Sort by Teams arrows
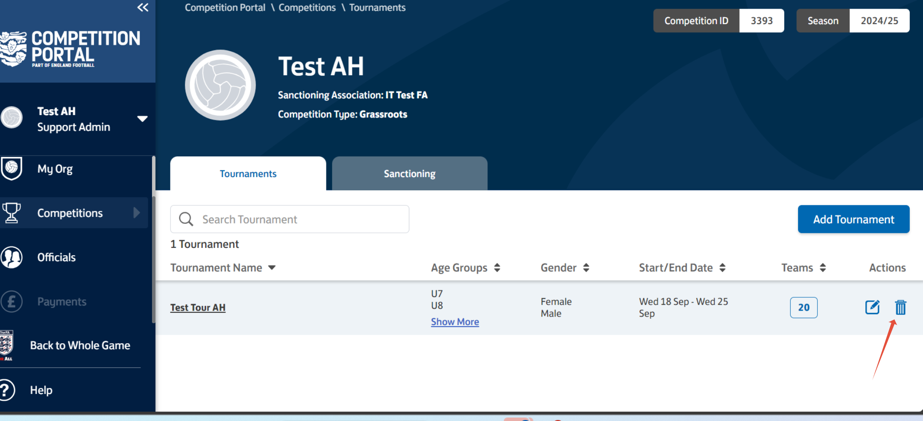The height and width of the screenshot is (421, 923). tap(822, 268)
